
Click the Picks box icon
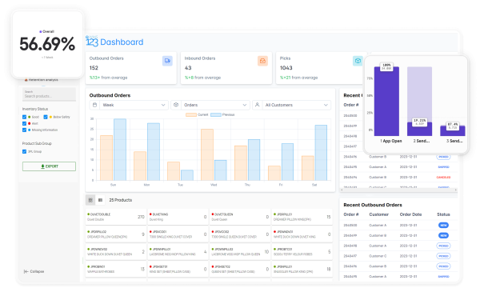pos(358,61)
